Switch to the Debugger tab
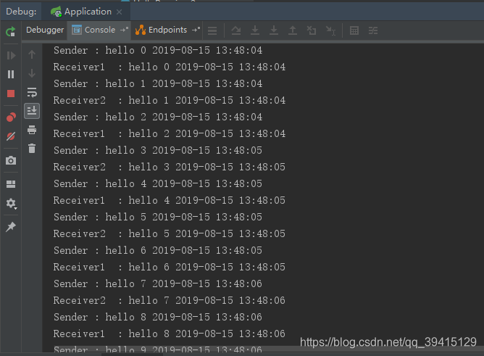This screenshot has height=356, width=484. pyautogui.click(x=45, y=30)
